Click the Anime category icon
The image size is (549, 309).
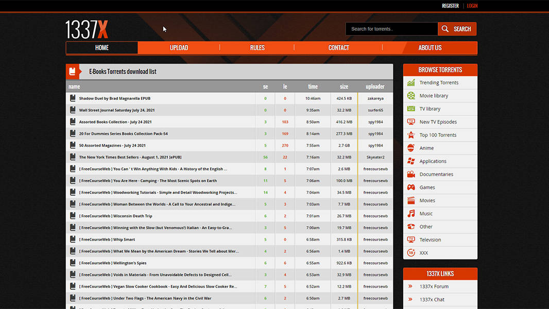pyautogui.click(x=411, y=148)
